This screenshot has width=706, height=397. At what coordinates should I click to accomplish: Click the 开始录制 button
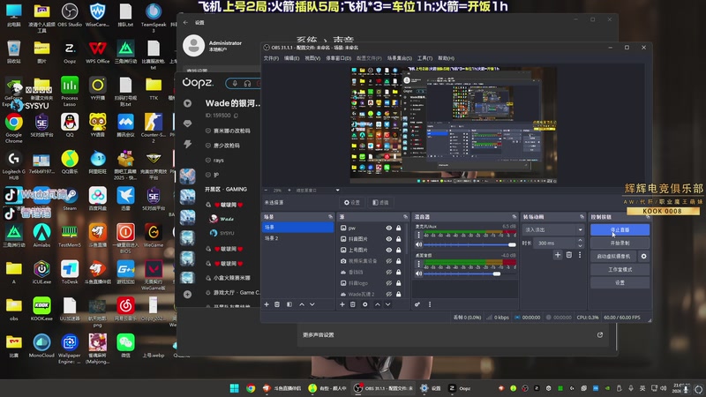tap(620, 243)
